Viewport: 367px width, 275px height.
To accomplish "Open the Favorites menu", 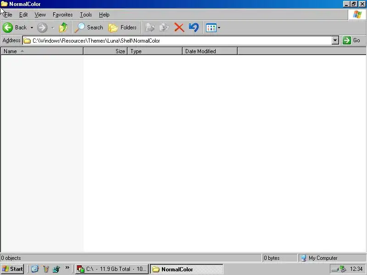I will 62,15.
